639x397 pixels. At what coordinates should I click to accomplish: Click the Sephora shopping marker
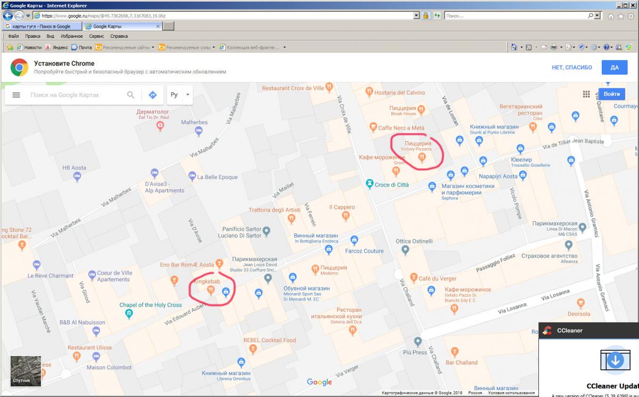coord(432,187)
